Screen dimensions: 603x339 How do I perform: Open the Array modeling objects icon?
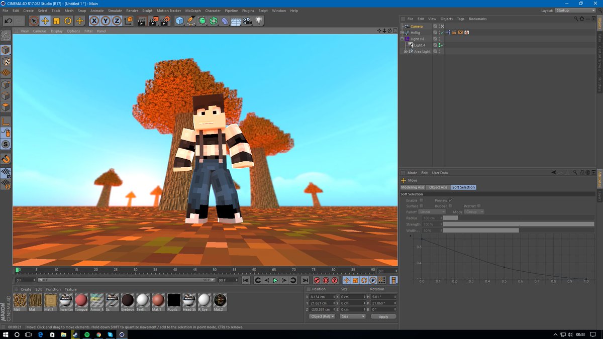pos(214,21)
